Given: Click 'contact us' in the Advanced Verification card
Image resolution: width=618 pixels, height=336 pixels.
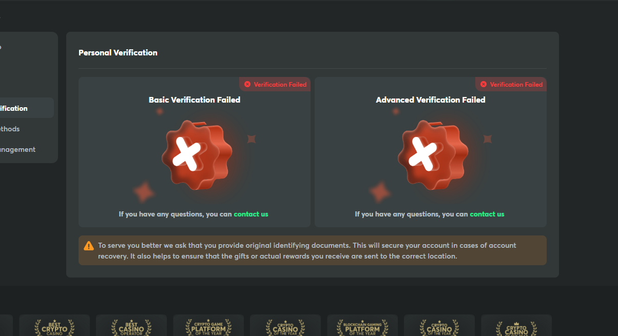Looking at the screenshot, I should 487,214.
